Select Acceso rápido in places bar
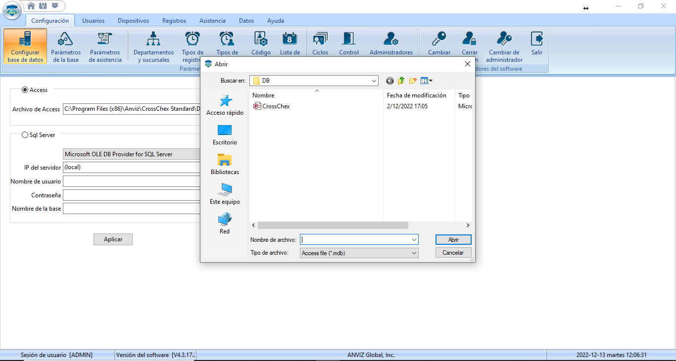The height and width of the screenshot is (361, 676). click(225, 105)
